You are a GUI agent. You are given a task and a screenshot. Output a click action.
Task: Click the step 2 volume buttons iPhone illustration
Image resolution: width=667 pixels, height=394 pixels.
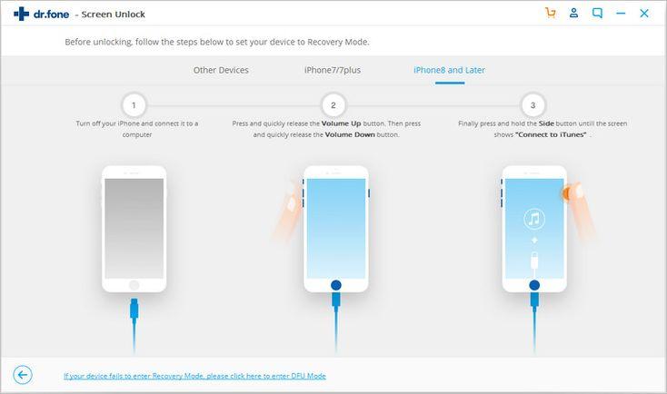coord(335,229)
